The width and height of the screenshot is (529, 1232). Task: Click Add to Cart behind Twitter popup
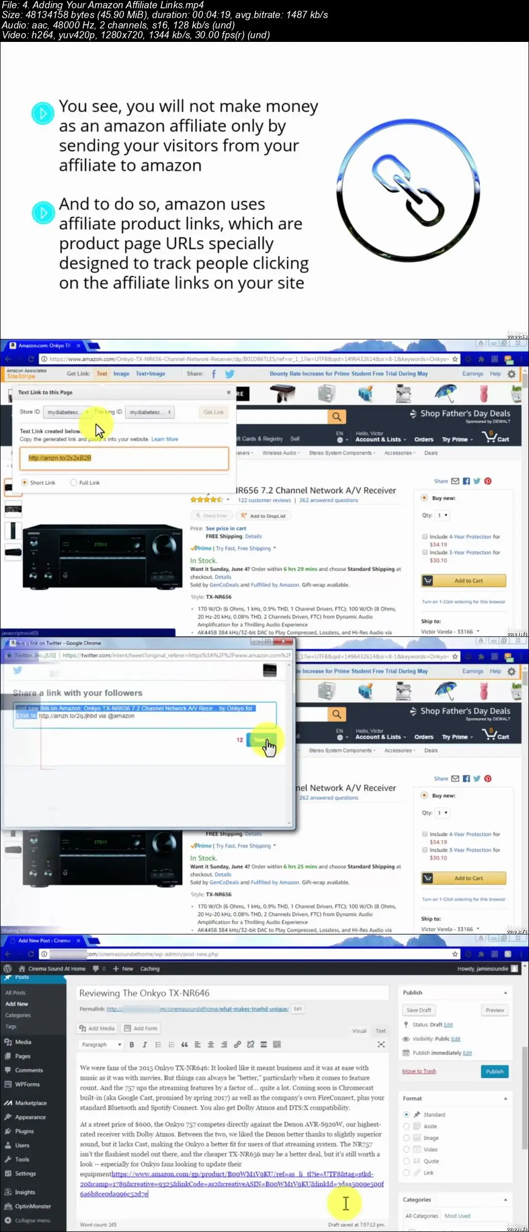[x=464, y=878]
